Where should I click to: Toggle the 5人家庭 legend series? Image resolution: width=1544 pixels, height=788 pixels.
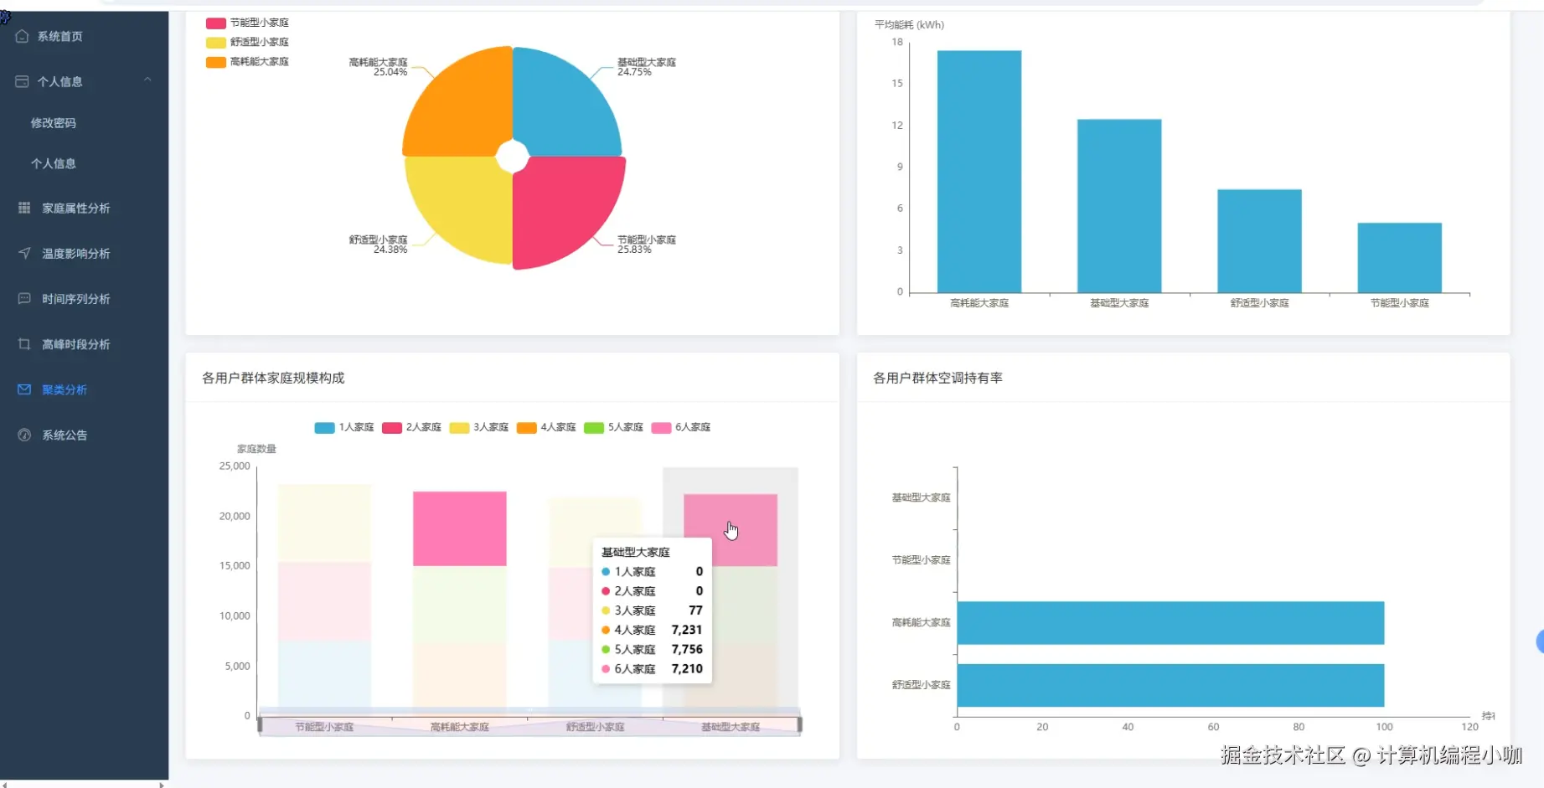613,427
